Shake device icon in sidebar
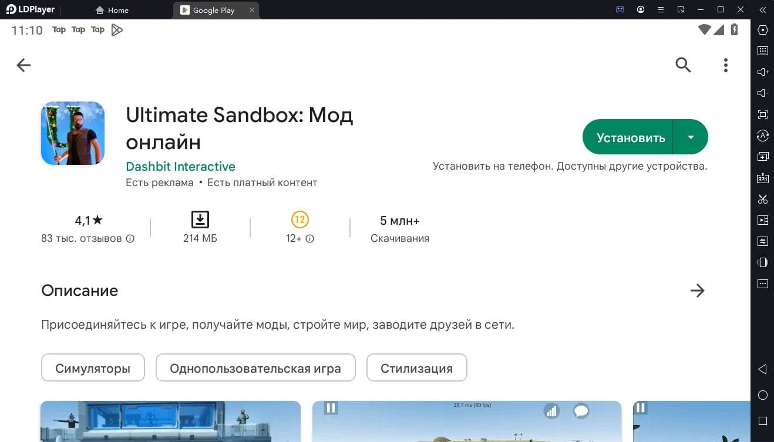This screenshot has width=774, height=442. pyautogui.click(x=763, y=262)
